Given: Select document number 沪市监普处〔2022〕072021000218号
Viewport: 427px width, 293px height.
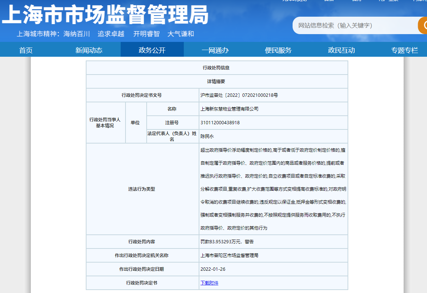Looking at the screenshot, I should click(239, 95).
